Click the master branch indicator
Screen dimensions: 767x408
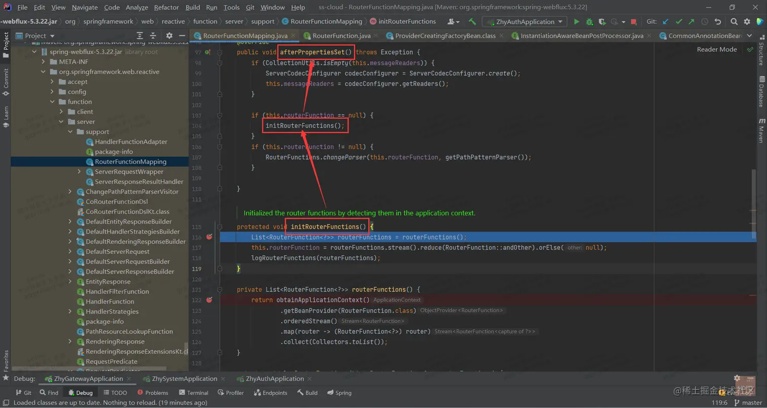pos(748,403)
